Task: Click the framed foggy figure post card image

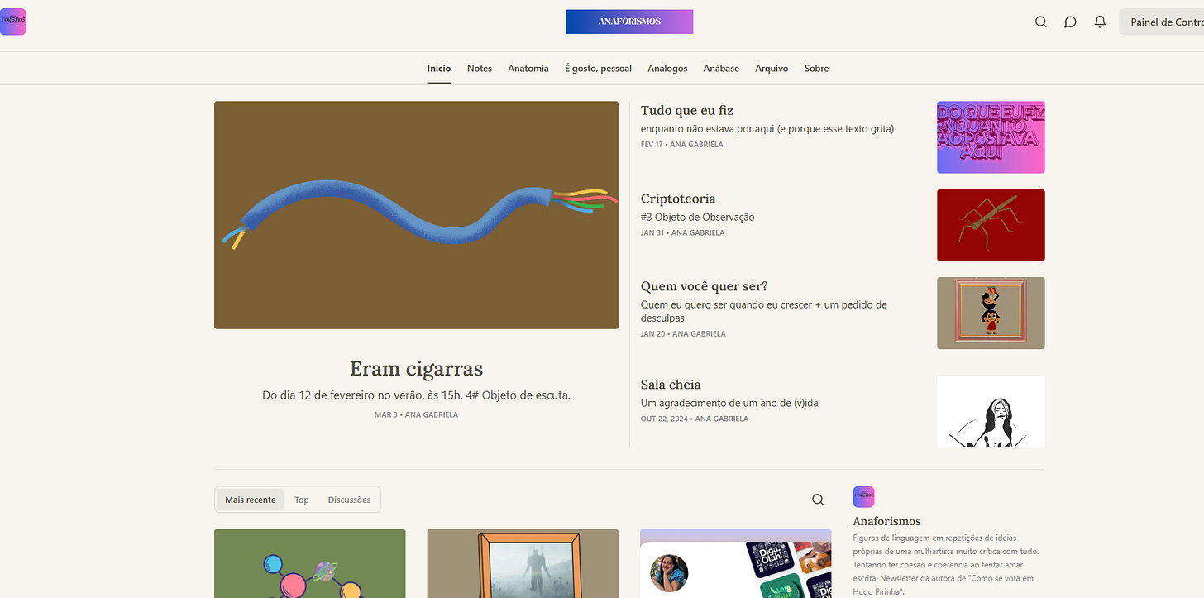Action: point(523,563)
